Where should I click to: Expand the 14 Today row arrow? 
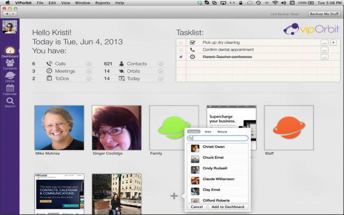160,78
